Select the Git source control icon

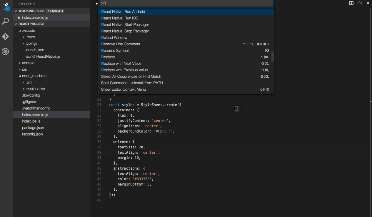coord(6,36)
